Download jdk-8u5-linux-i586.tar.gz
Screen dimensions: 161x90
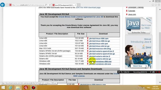point(100,41)
